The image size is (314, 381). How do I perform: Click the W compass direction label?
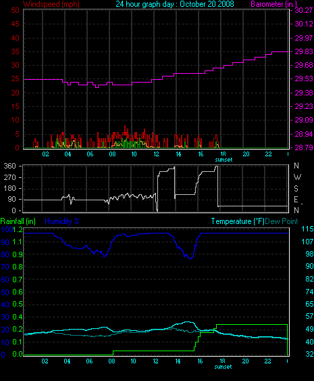[x=297, y=177]
